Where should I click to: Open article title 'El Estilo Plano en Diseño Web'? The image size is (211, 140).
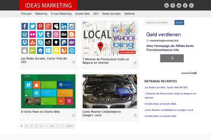coord(40,112)
